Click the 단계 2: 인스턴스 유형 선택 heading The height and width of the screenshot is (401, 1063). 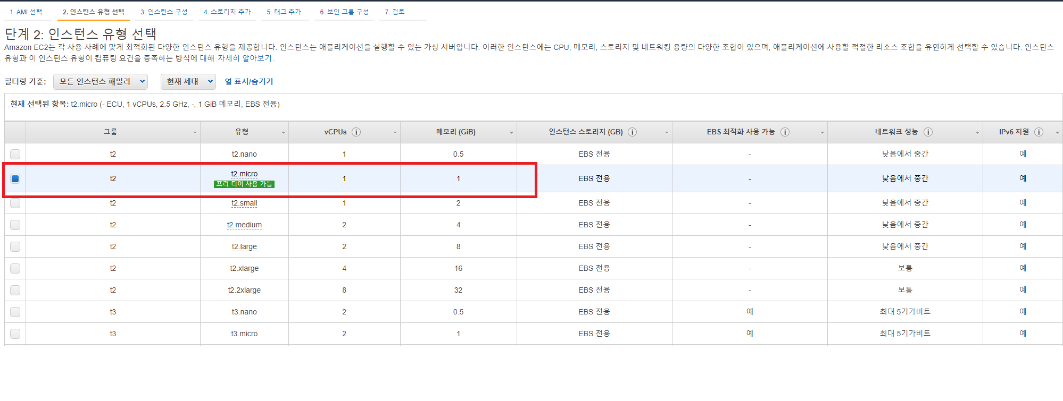[80, 34]
